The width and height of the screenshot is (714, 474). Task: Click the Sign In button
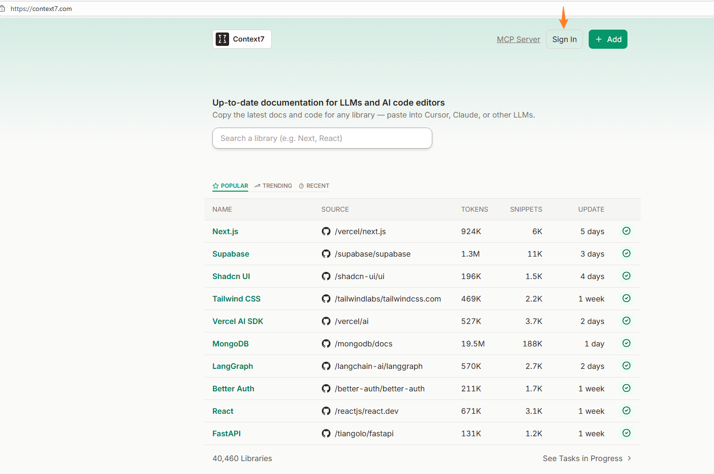tap(564, 39)
